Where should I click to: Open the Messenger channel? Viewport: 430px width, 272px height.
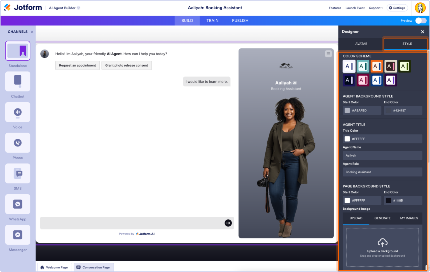[x=17, y=235]
